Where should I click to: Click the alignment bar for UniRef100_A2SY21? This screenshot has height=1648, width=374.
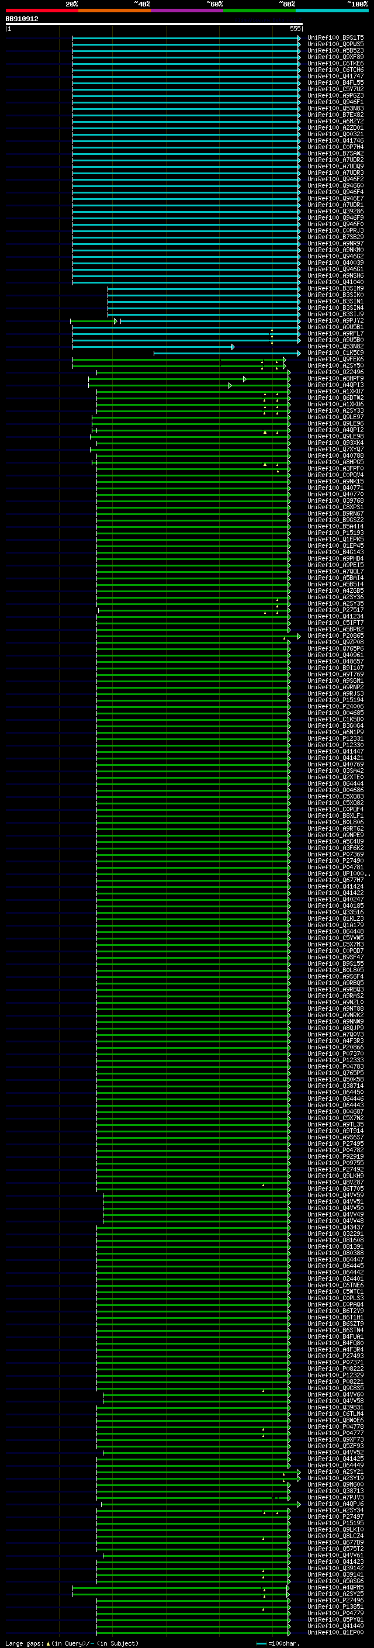tap(198, 1471)
